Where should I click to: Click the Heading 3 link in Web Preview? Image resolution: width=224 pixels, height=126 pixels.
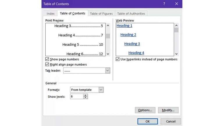click(132, 44)
